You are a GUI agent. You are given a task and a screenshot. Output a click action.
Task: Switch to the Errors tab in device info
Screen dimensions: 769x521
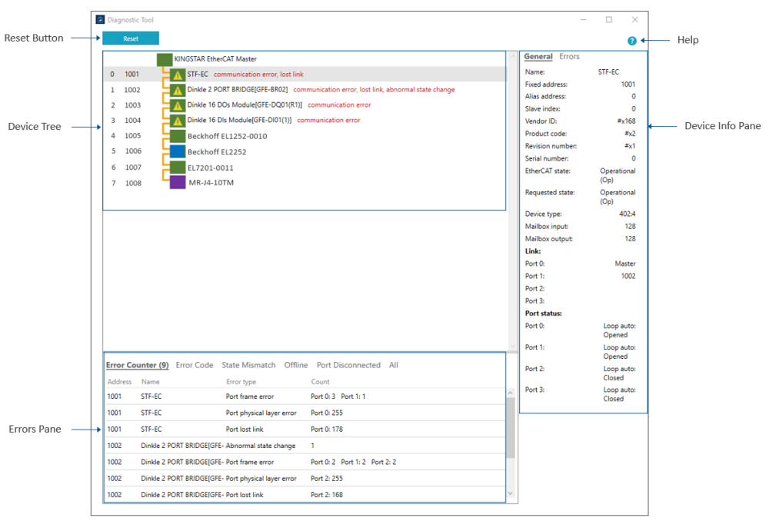569,57
